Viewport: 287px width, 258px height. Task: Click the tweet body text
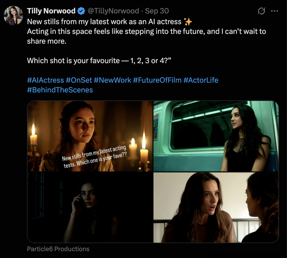146,31
